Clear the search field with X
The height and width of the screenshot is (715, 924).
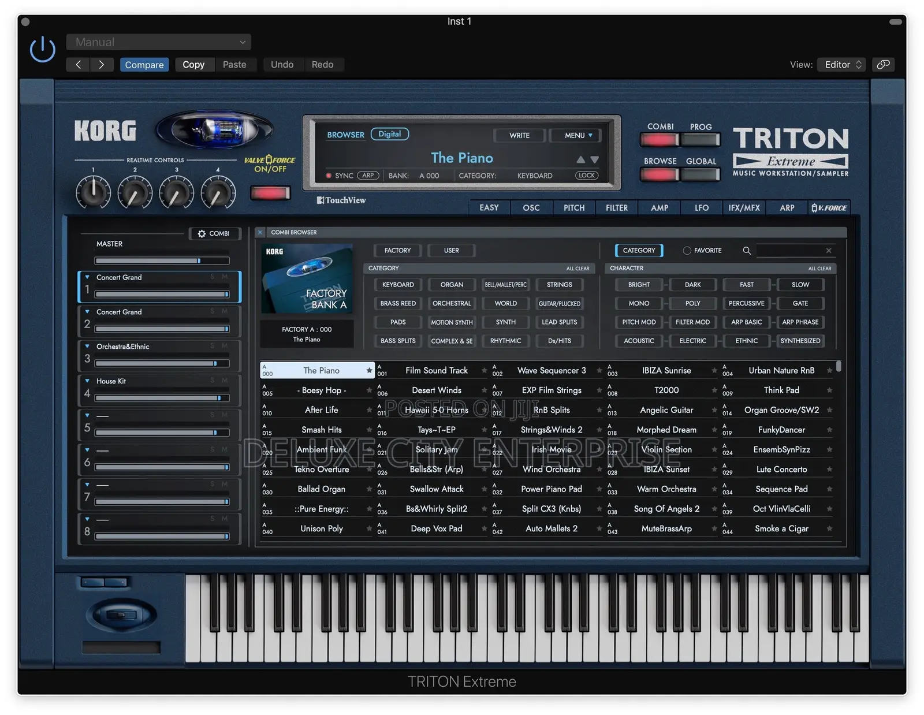pyautogui.click(x=829, y=251)
